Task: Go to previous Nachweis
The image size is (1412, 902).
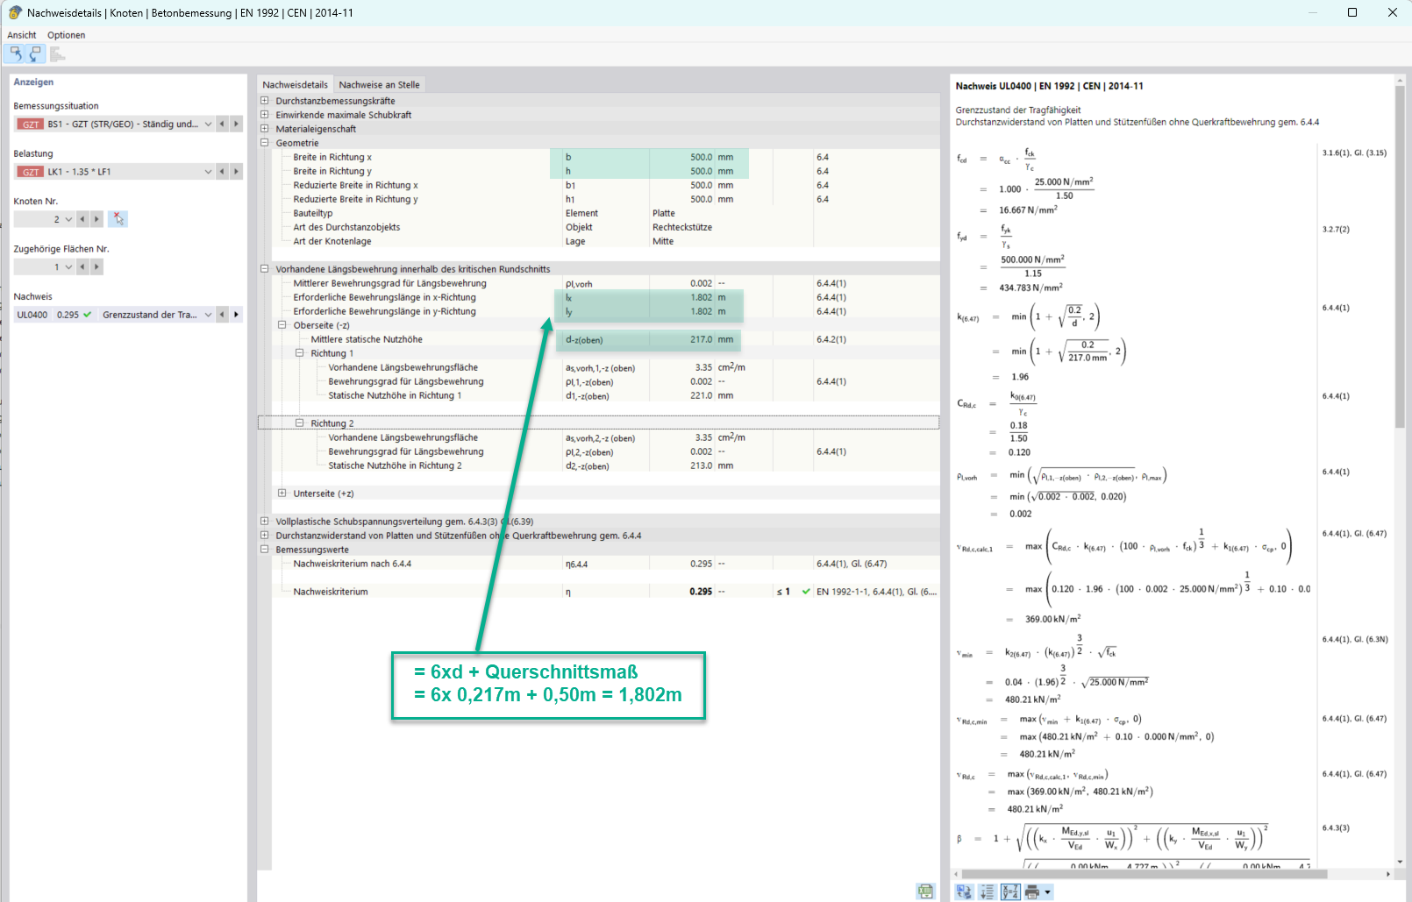Action: pyautogui.click(x=222, y=315)
